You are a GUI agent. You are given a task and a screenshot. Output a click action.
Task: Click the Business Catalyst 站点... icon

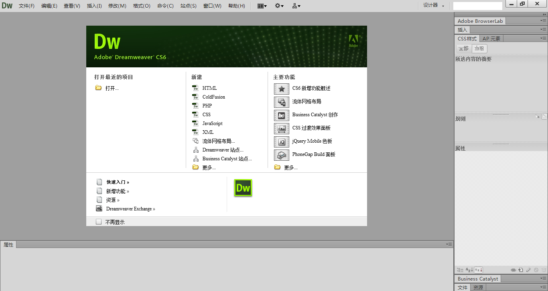pyautogui.click(x=196, y=158)
